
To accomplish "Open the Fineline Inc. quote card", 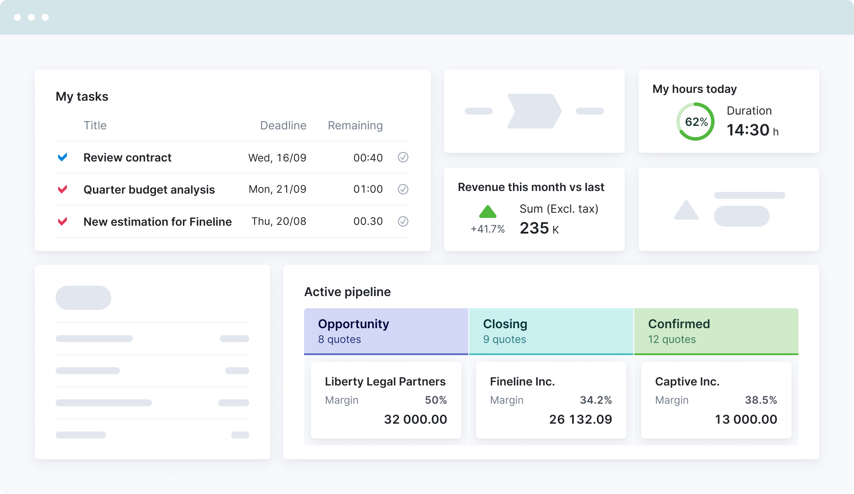I will point(551,400).
